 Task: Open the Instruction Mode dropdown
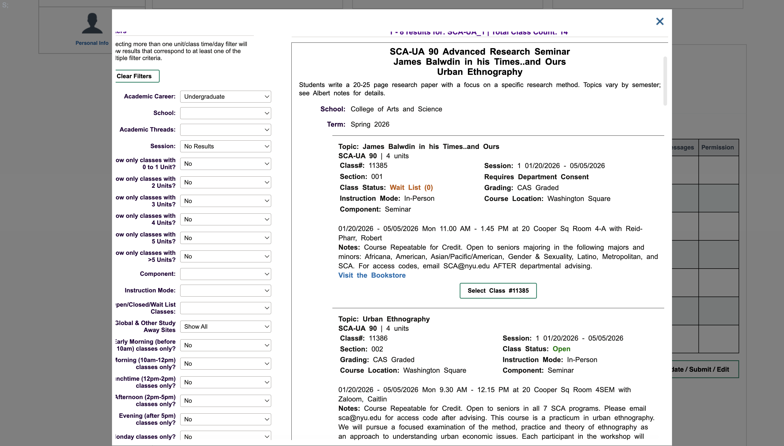coord(225,290)
